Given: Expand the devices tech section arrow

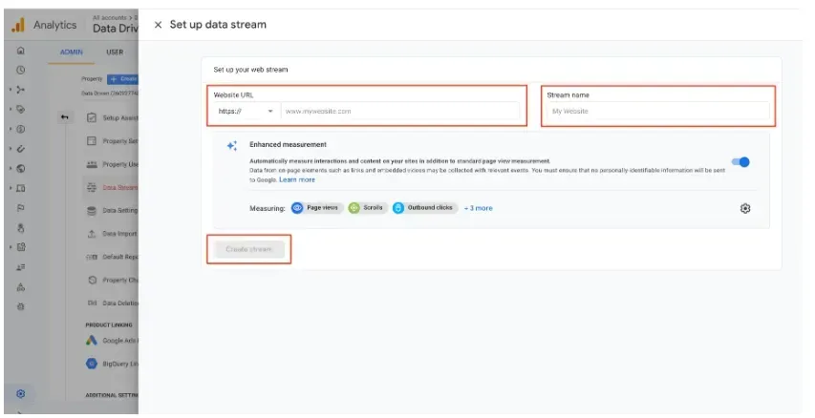Looking at the screenshot, I should tap(11, 189).
